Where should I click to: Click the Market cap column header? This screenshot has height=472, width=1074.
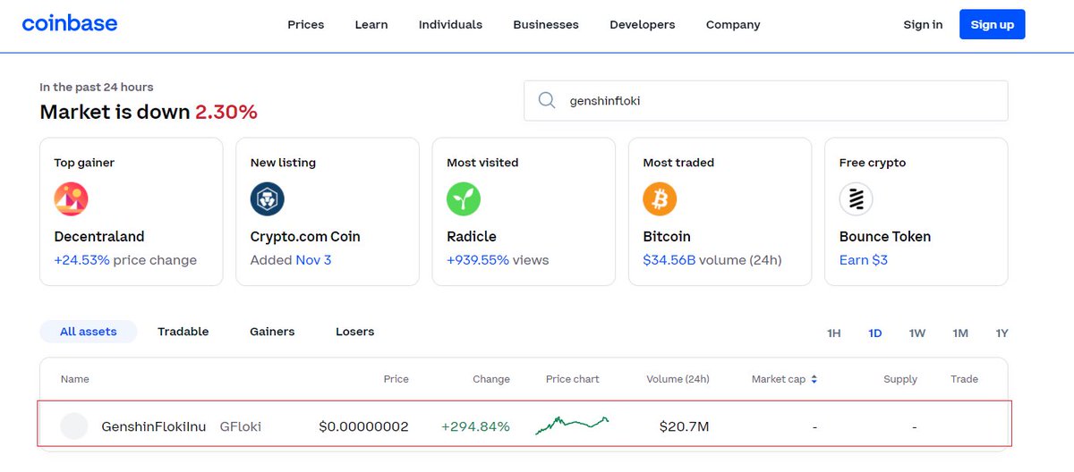pyautogui.click(x=779, y=379)
